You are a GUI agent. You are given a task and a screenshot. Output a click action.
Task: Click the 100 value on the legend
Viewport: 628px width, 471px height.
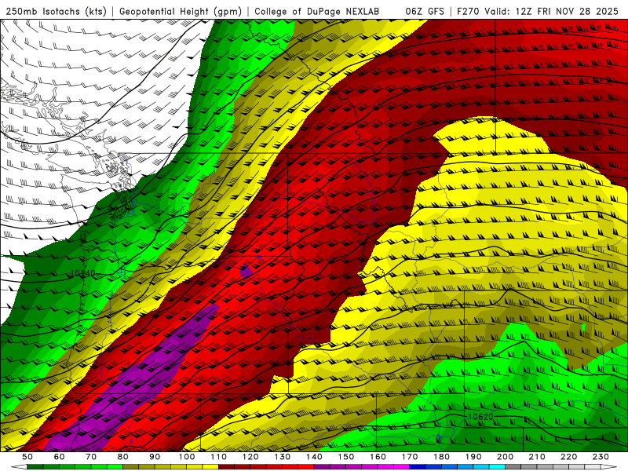[x=187, y=457]
